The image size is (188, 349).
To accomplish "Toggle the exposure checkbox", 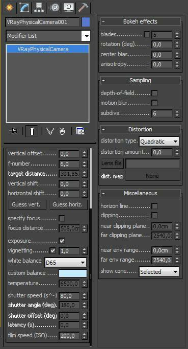I will pyautogui.click(x=62, y=241).
